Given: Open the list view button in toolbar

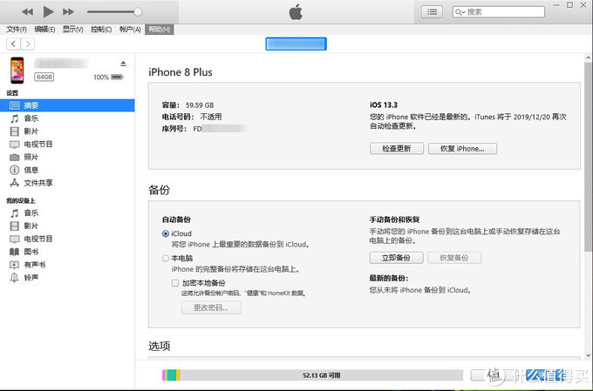Looking at the screenshot, I should [x=432, y=12].
